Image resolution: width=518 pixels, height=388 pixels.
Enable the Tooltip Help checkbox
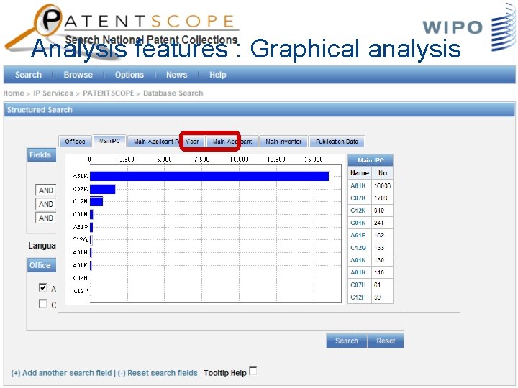(253, 371)
